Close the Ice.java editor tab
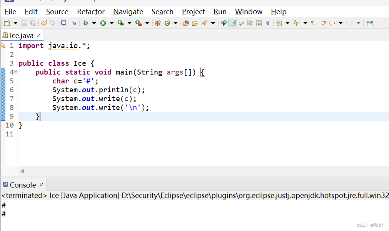 click(x=39, y=35)
